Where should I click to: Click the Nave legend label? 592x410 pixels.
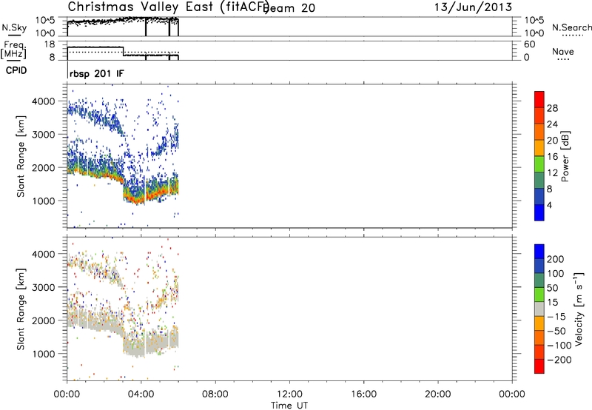tap(563, 52)
